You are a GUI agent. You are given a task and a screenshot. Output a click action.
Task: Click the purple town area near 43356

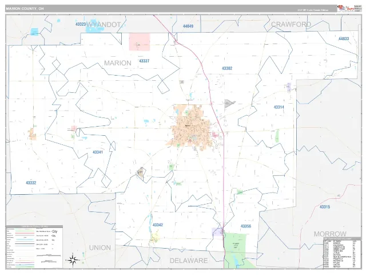(217, 231)
